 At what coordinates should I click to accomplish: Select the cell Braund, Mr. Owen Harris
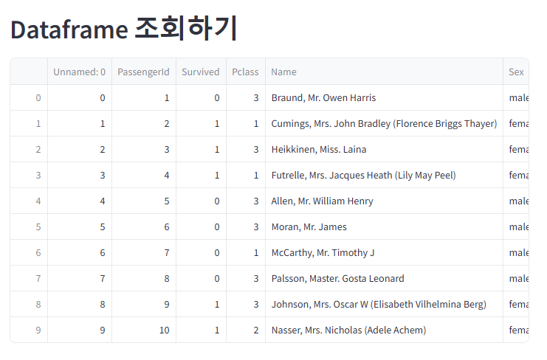(384, 97)
